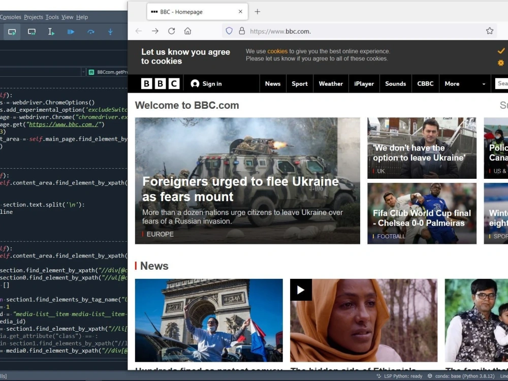Open Spyder's Projects menu
The width and height of the screenshot is (508, 381).
(34, 17)
